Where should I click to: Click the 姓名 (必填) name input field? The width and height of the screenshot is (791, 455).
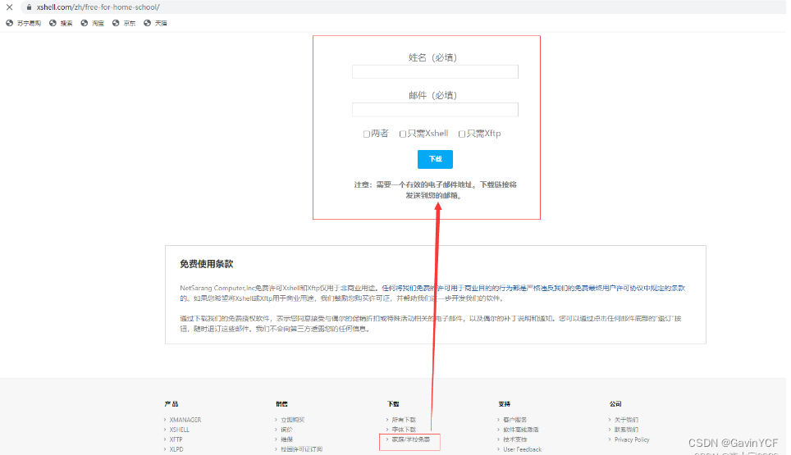[x=435, y=72]
